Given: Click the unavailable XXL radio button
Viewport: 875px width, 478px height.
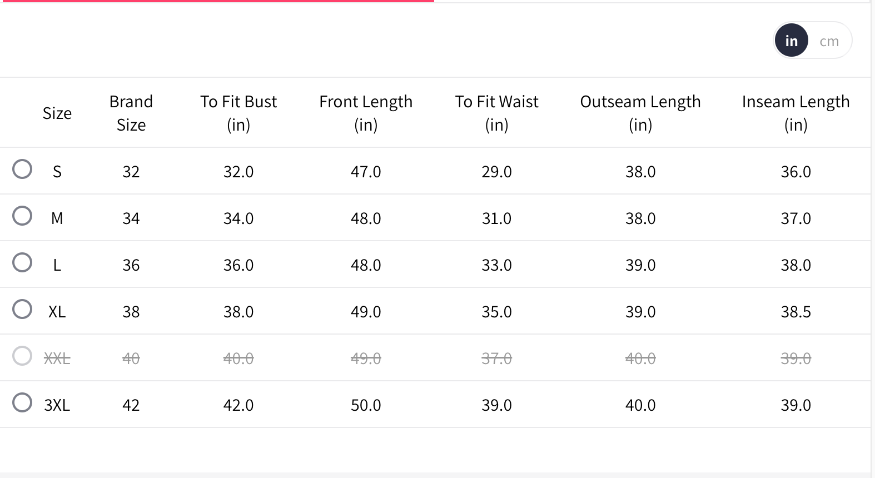Looking at the screenshot, I should click(22, 356).
